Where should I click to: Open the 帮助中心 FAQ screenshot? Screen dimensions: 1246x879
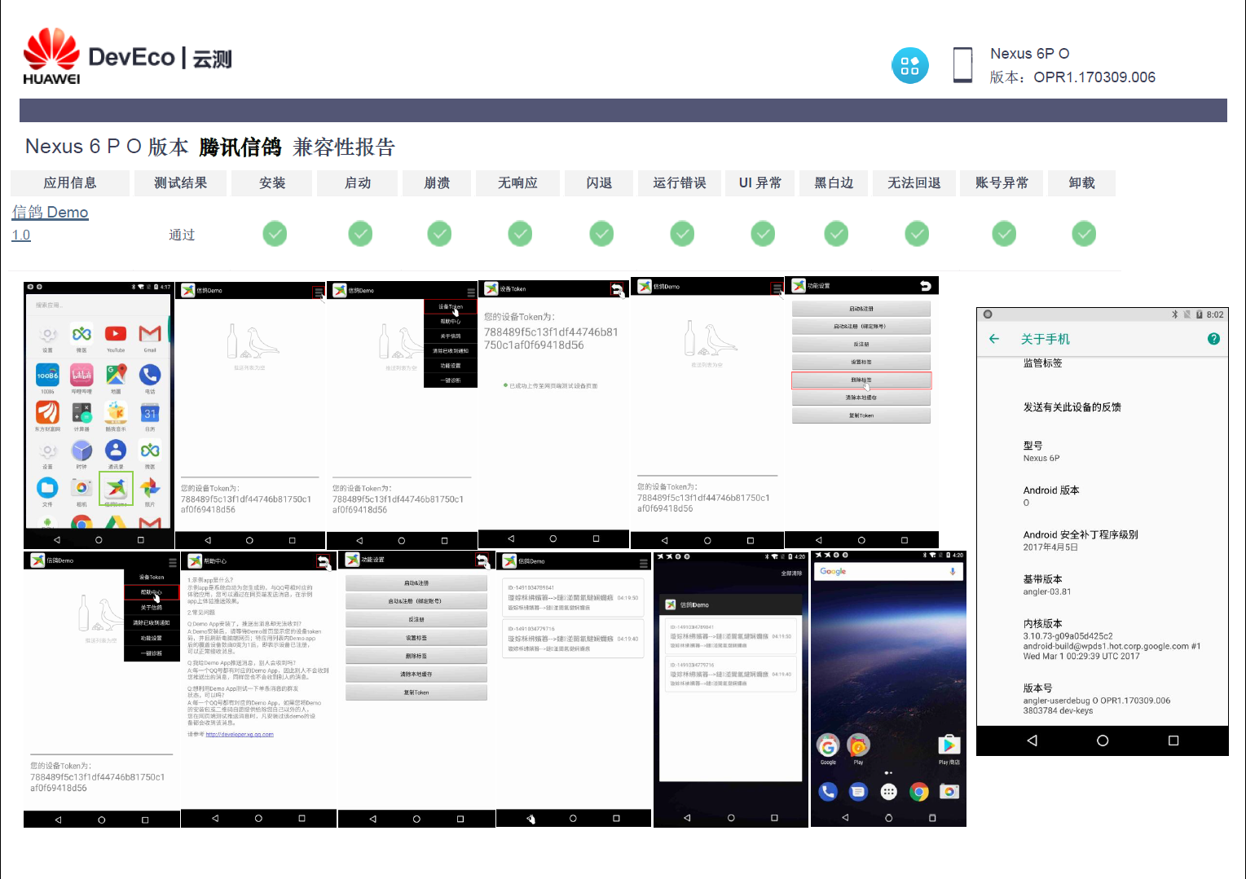click(258, 689)
